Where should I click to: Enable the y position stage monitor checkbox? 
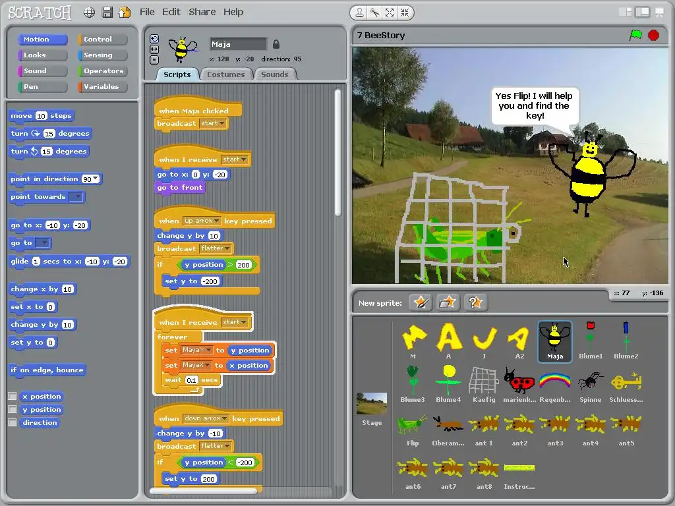point(13,410)
